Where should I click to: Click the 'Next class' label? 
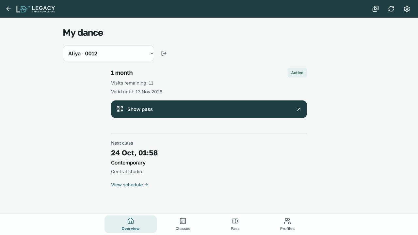(x=122, y=143)
